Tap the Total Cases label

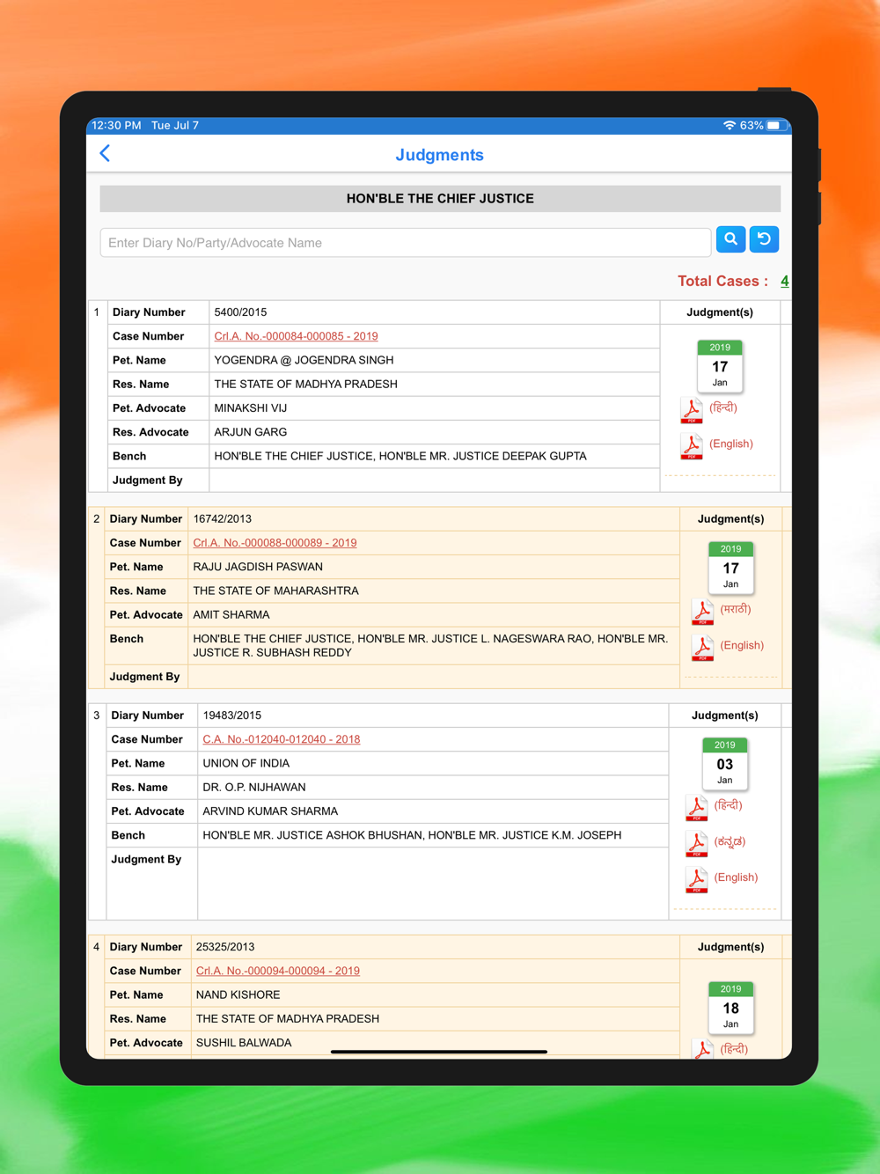click(722, 281)
